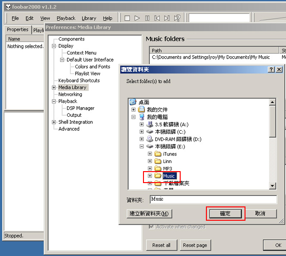Expand the Media Library preferences node
Viewport: 286px width, 256px height.
pyautogui.click(x=54, y=88)
